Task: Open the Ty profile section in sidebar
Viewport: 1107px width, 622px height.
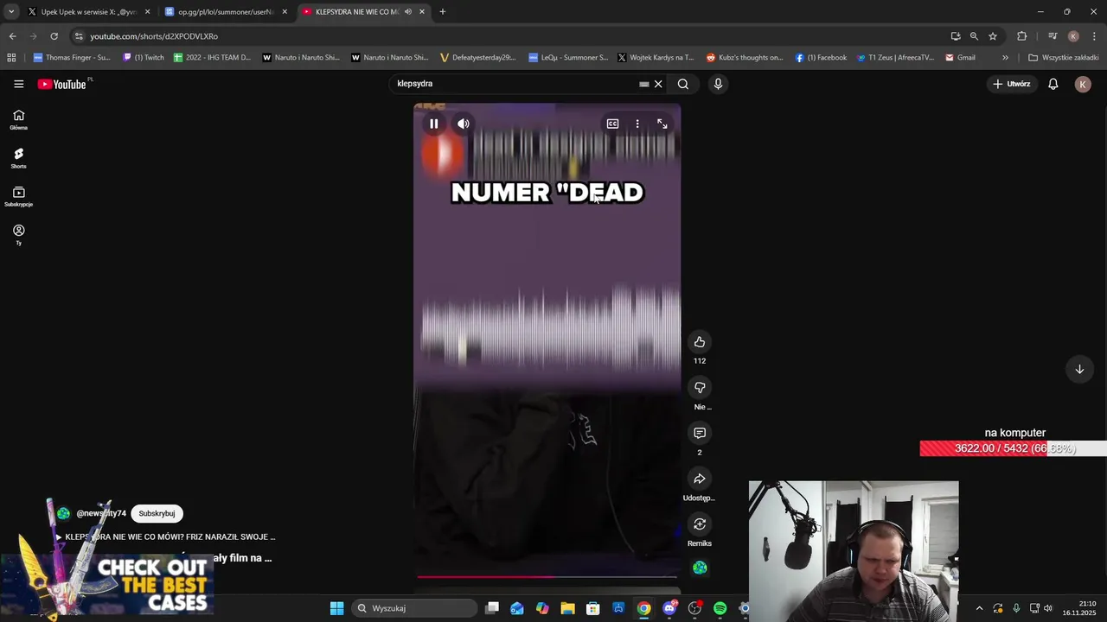Action: click(x=18, y=235)
